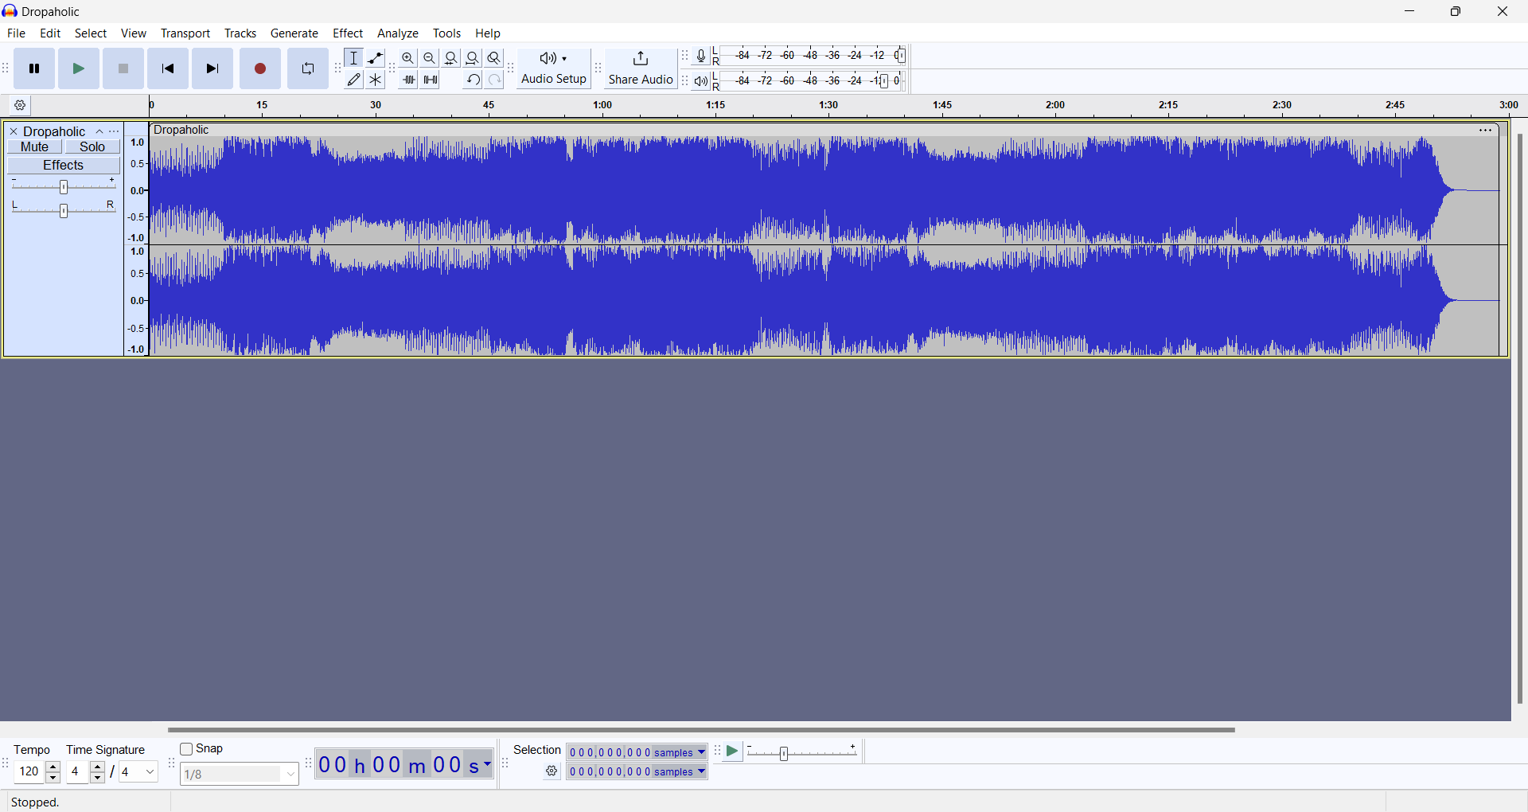Open the Analyze menu
Screen dimensions: 1528x812
(x=399, y=33)
